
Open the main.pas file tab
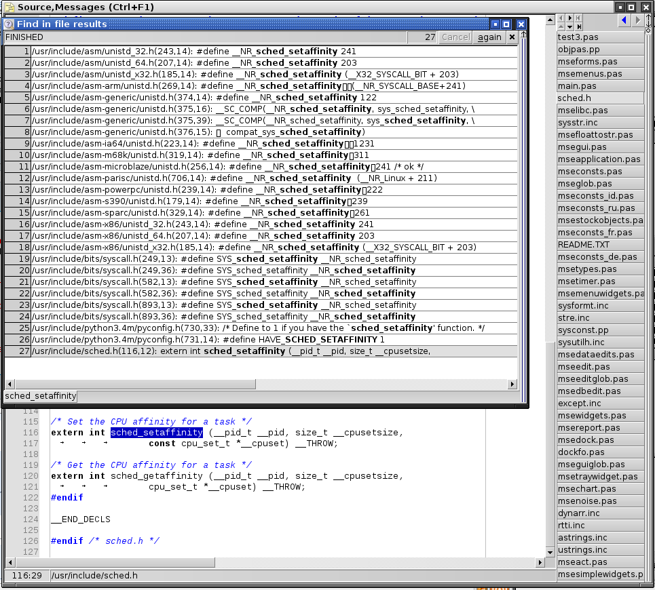(x=577, y=86)
